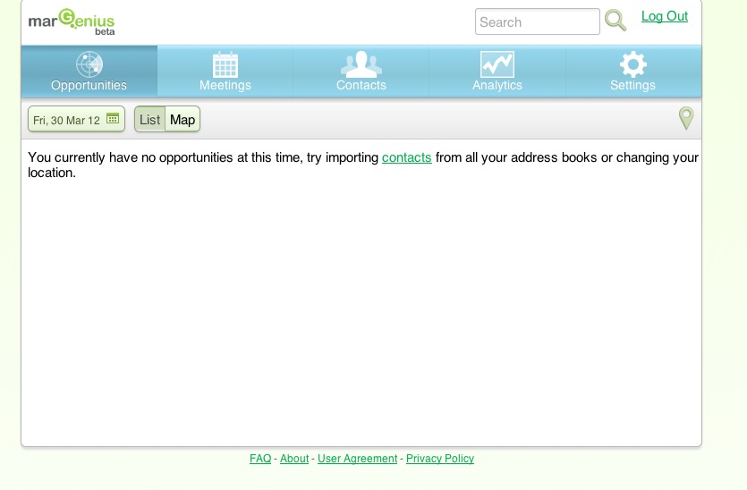Open the About footer link
The image size is (747, 490).
tap(294, 459)
